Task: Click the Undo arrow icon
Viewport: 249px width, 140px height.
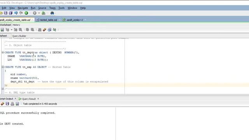Action: (16, 13)
